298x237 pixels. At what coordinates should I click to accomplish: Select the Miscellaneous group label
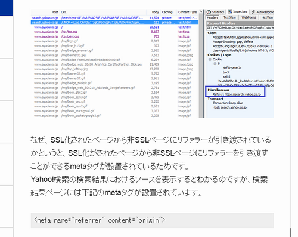point(219,90)
